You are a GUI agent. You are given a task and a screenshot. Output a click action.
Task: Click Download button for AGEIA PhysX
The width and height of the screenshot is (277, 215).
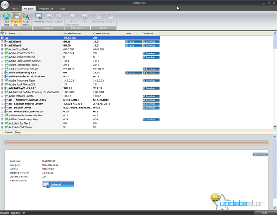[x=151, y=88]
